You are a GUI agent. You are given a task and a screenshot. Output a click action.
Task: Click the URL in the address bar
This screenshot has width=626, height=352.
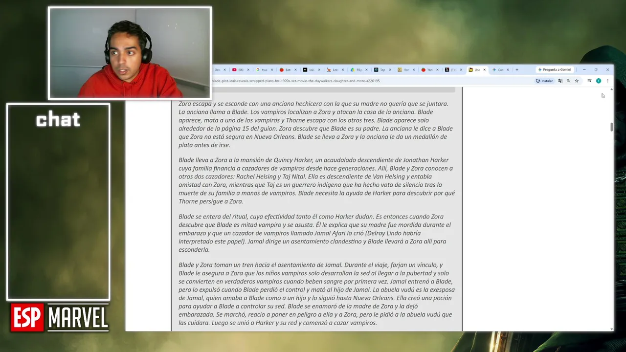point(295,81)
